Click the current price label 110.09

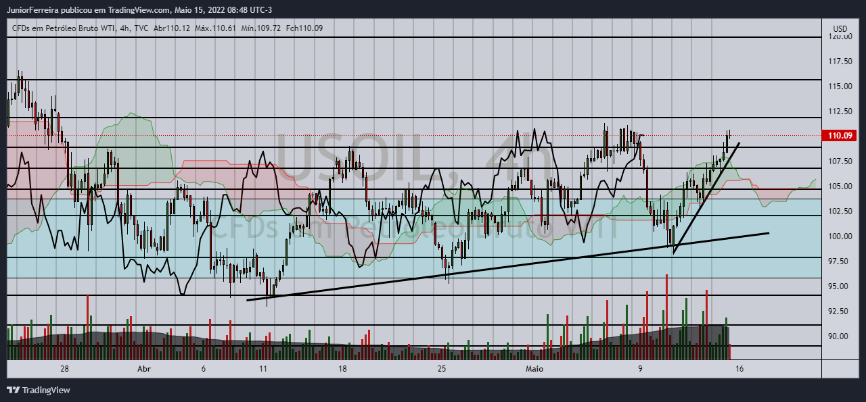coord(841,136)
